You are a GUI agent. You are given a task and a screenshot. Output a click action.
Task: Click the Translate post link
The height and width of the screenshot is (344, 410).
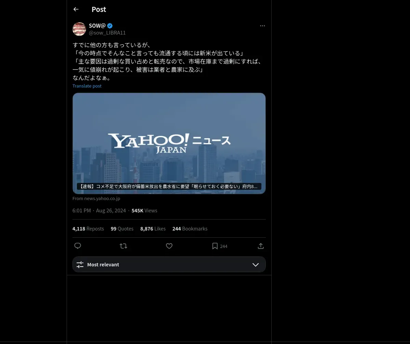click(87, 86)
